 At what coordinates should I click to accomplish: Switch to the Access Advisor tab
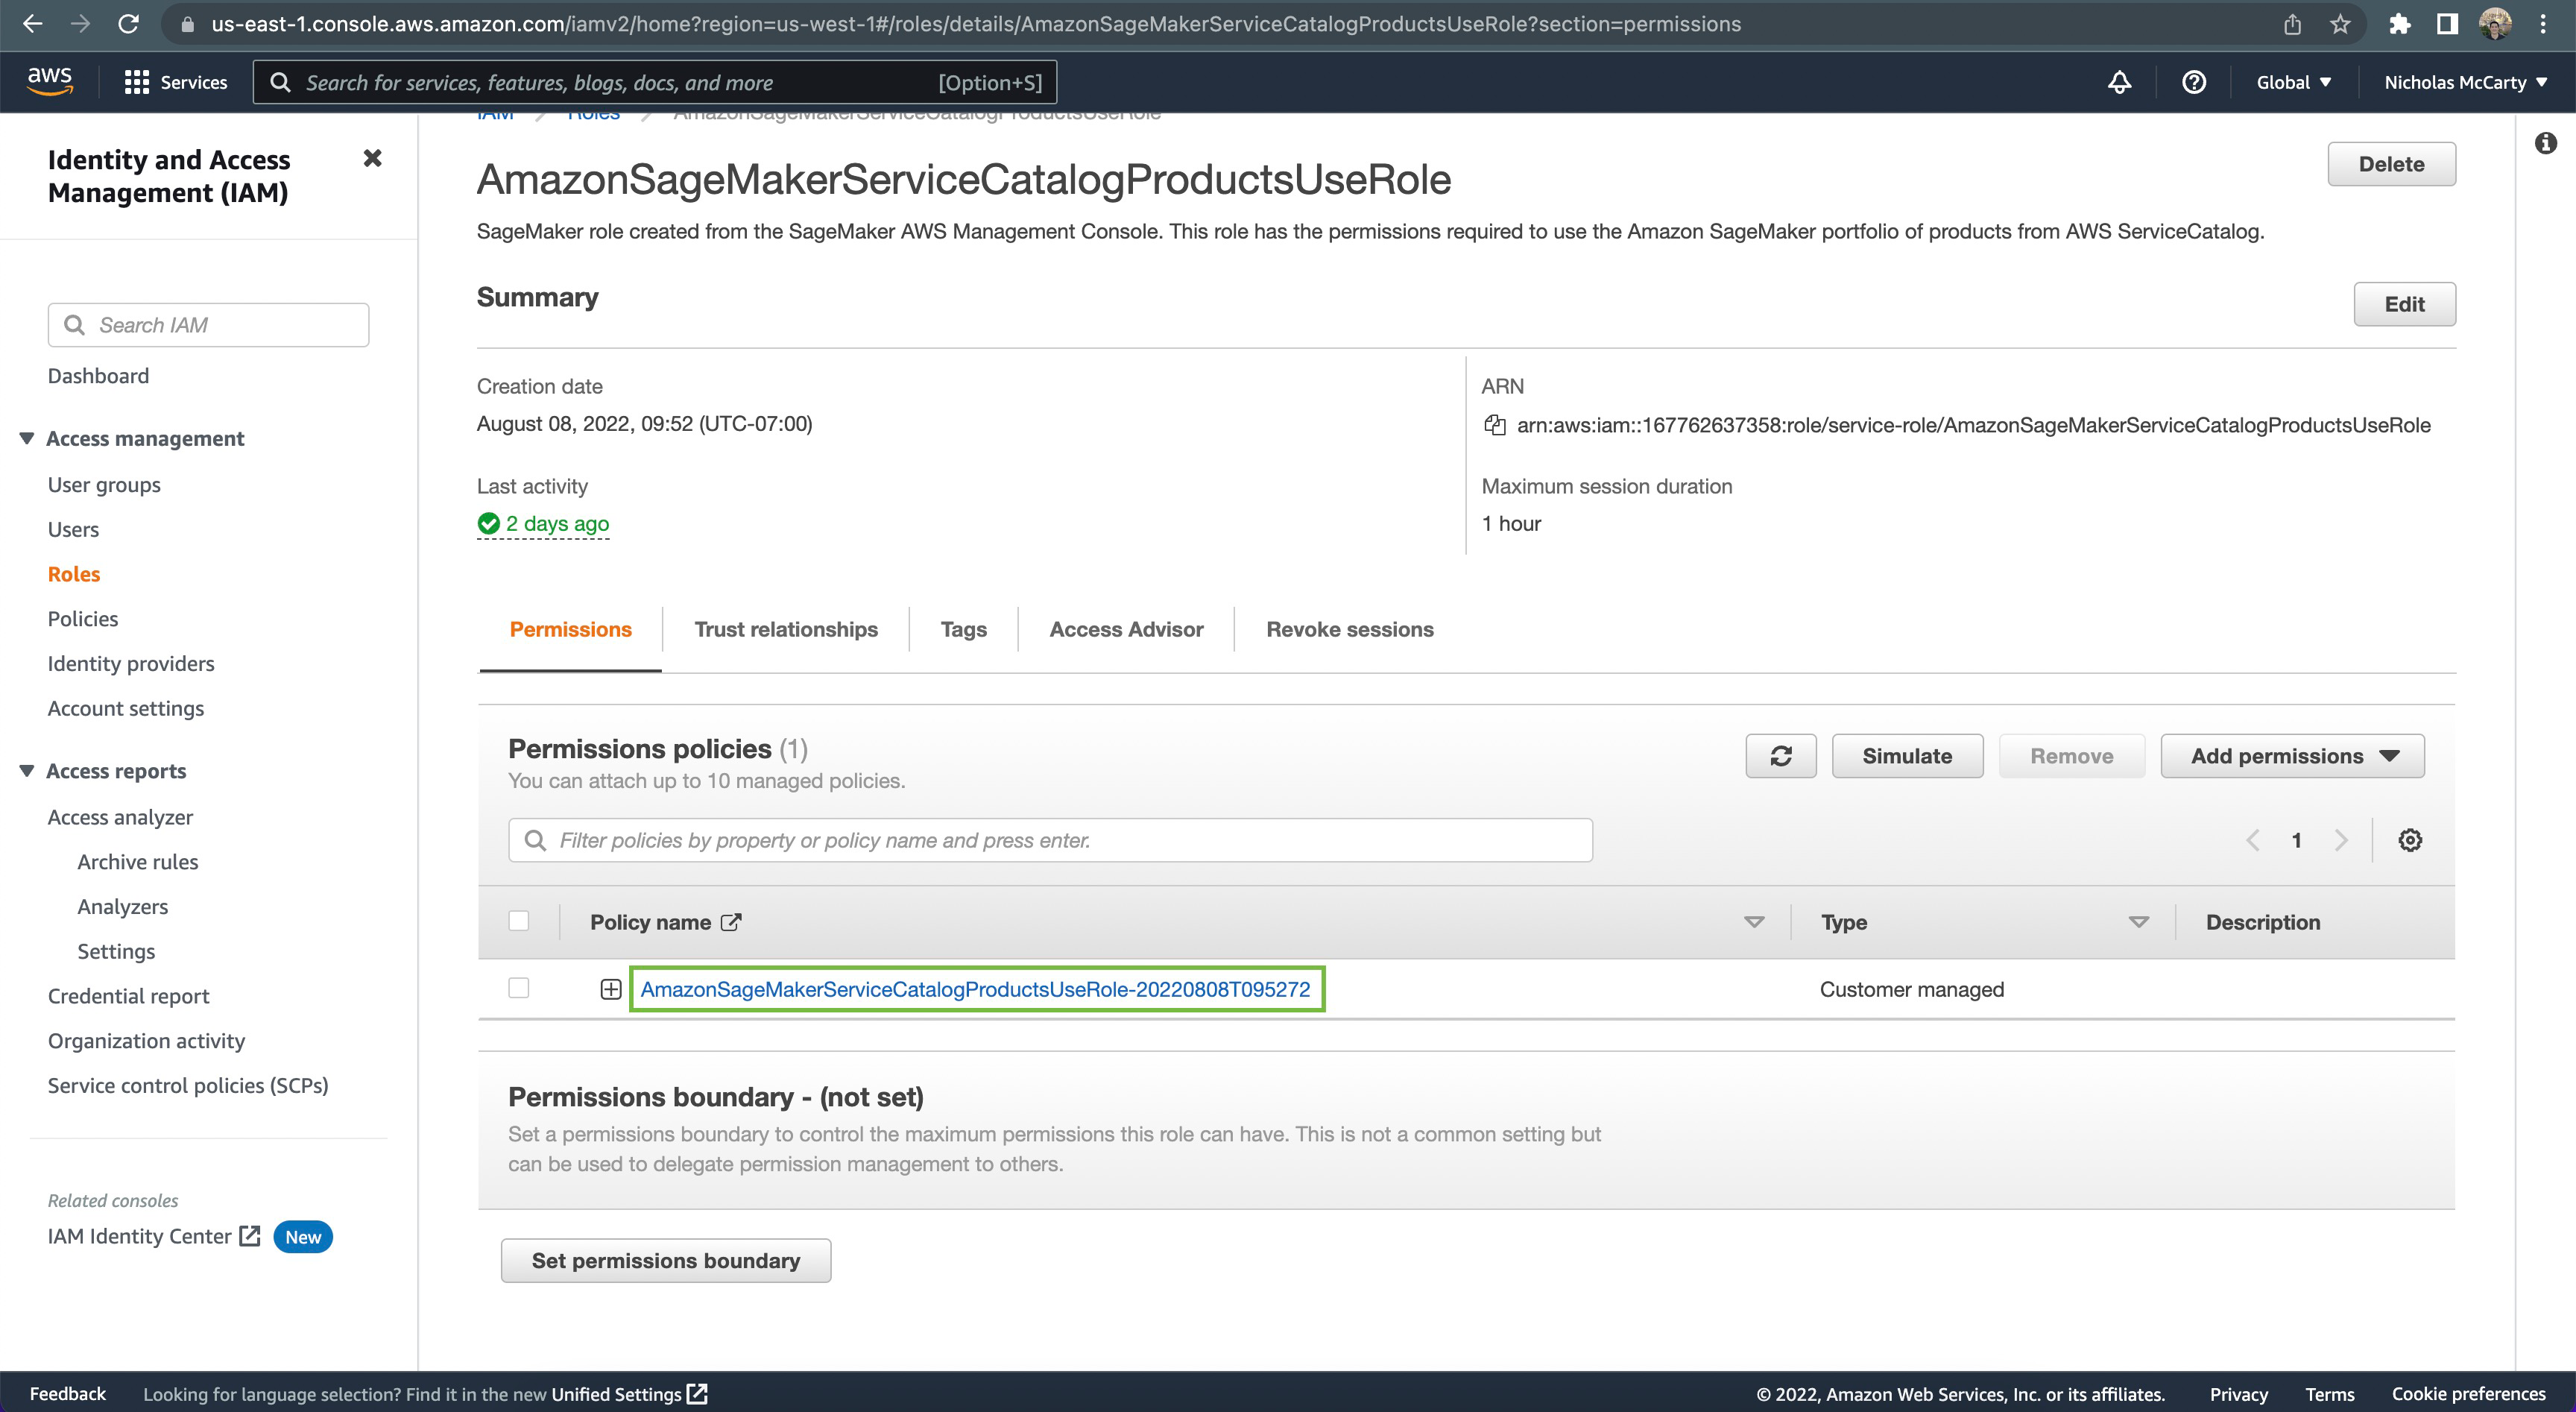click(x=1126, y=629)
